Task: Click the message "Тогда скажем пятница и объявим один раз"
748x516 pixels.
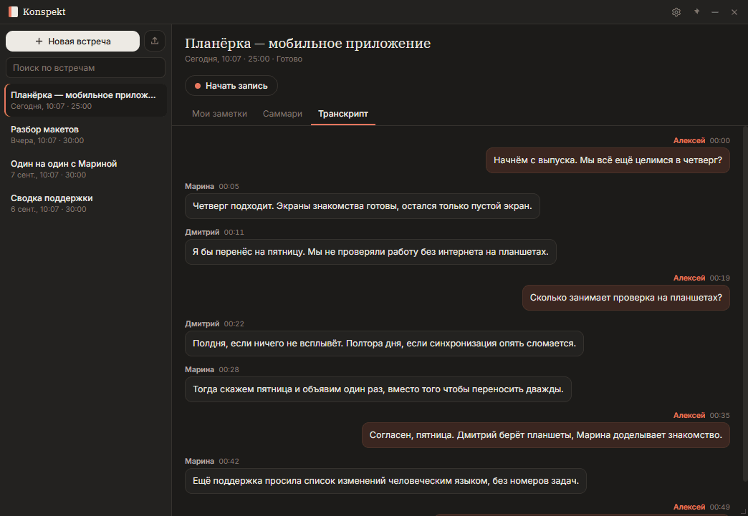Action: [378, 389]
